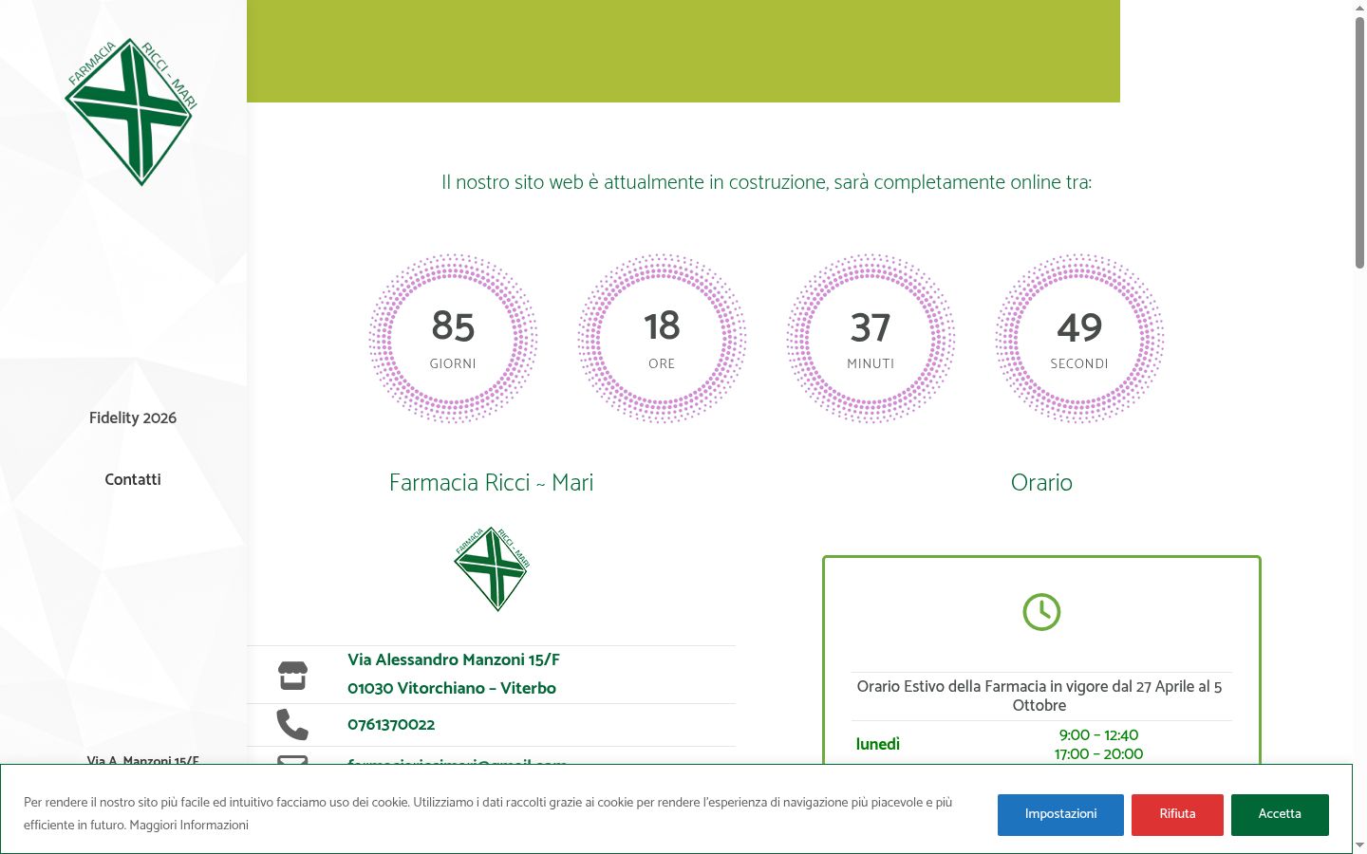
Task: Click the 85 Giorni countdown circle
Action: coord(453,338)
